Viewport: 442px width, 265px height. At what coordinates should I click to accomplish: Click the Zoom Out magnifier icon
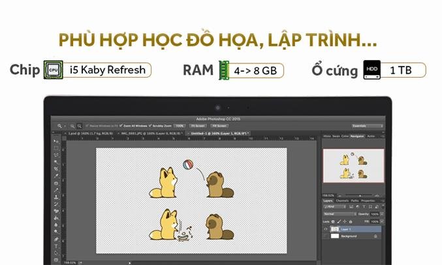pos(79,125)
